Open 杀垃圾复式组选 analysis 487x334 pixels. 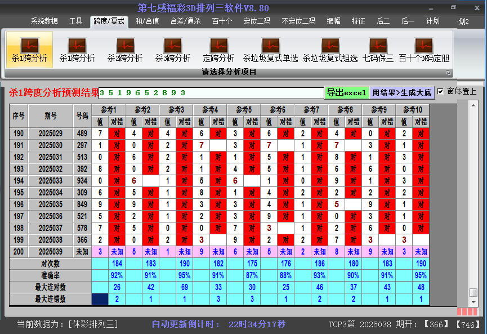pyautogui.click(x=330, y=50)
